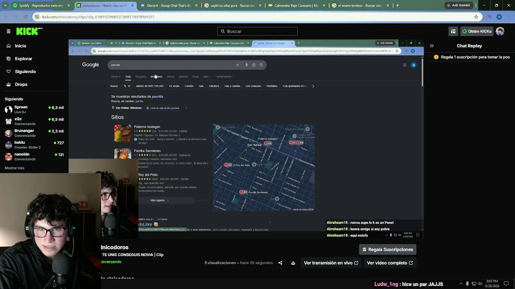Close the el enano bostero tab
The image size is (515, 289).
[387, 6]
